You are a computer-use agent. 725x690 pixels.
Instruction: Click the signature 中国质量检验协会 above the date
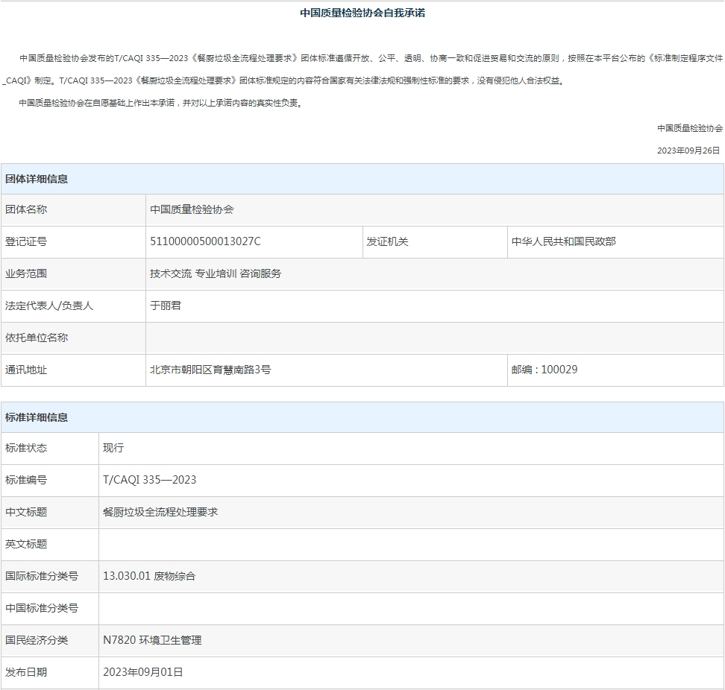coord(690,128)
